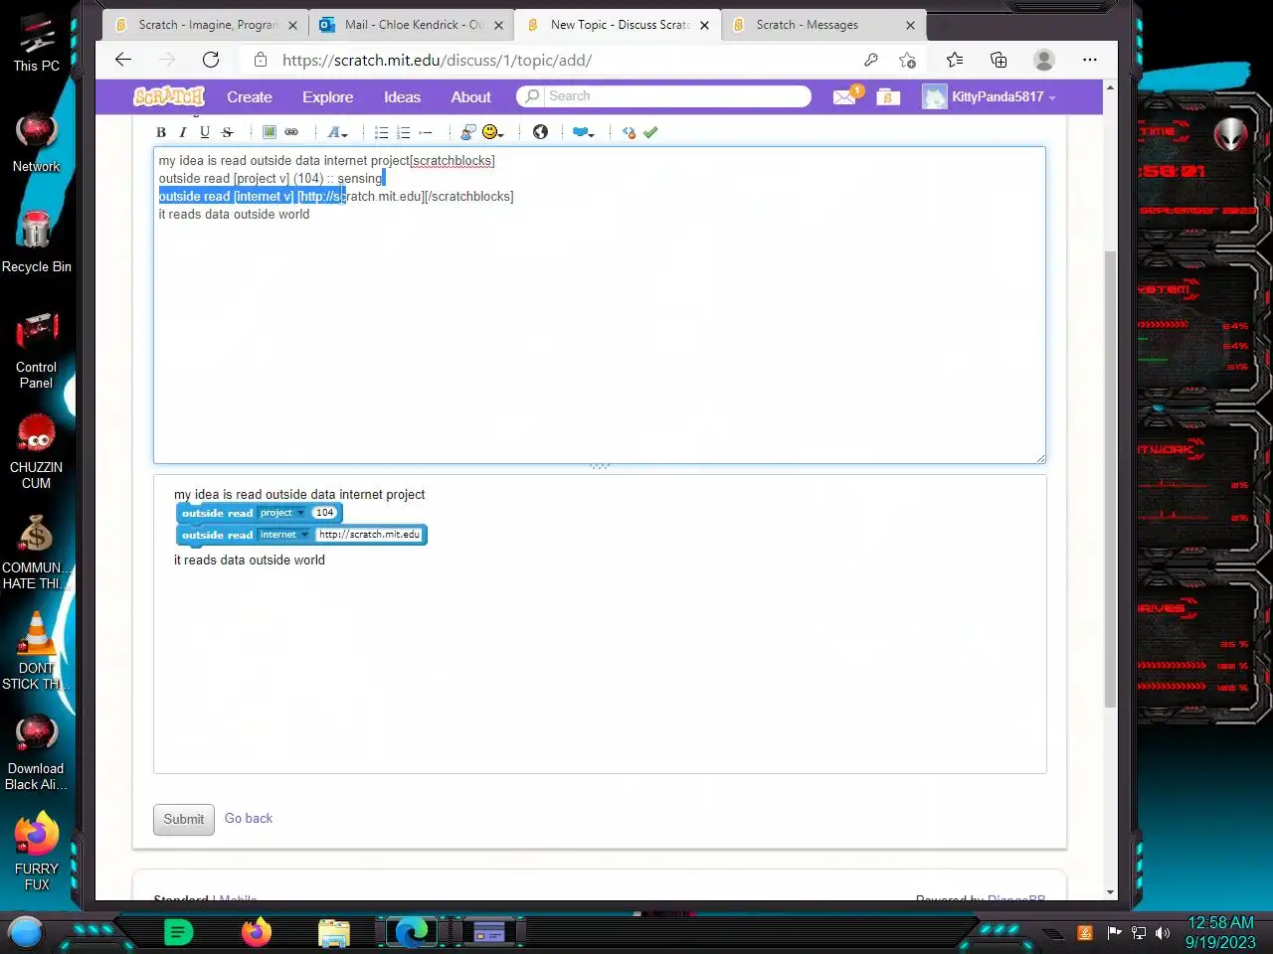Viewport: 1273px width, 954px height.
Task: Select the Control Panel desktop icon
Action: pyautogui.click(x=36, y=350)
